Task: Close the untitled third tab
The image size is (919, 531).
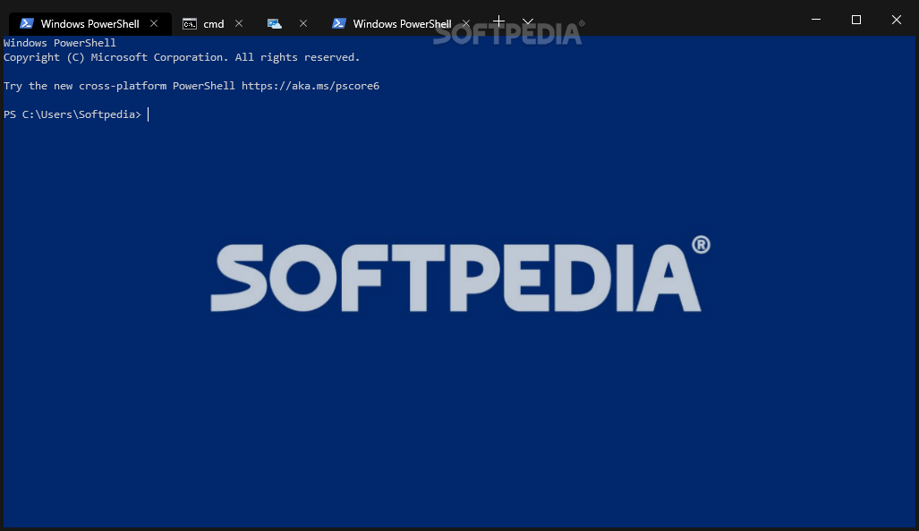Action: [x=303, y=23]
